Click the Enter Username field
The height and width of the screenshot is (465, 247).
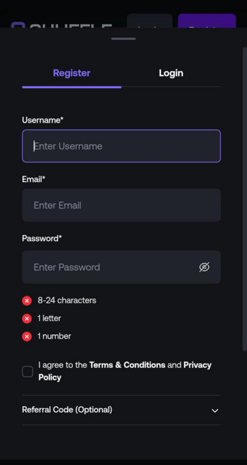[122, 146]
